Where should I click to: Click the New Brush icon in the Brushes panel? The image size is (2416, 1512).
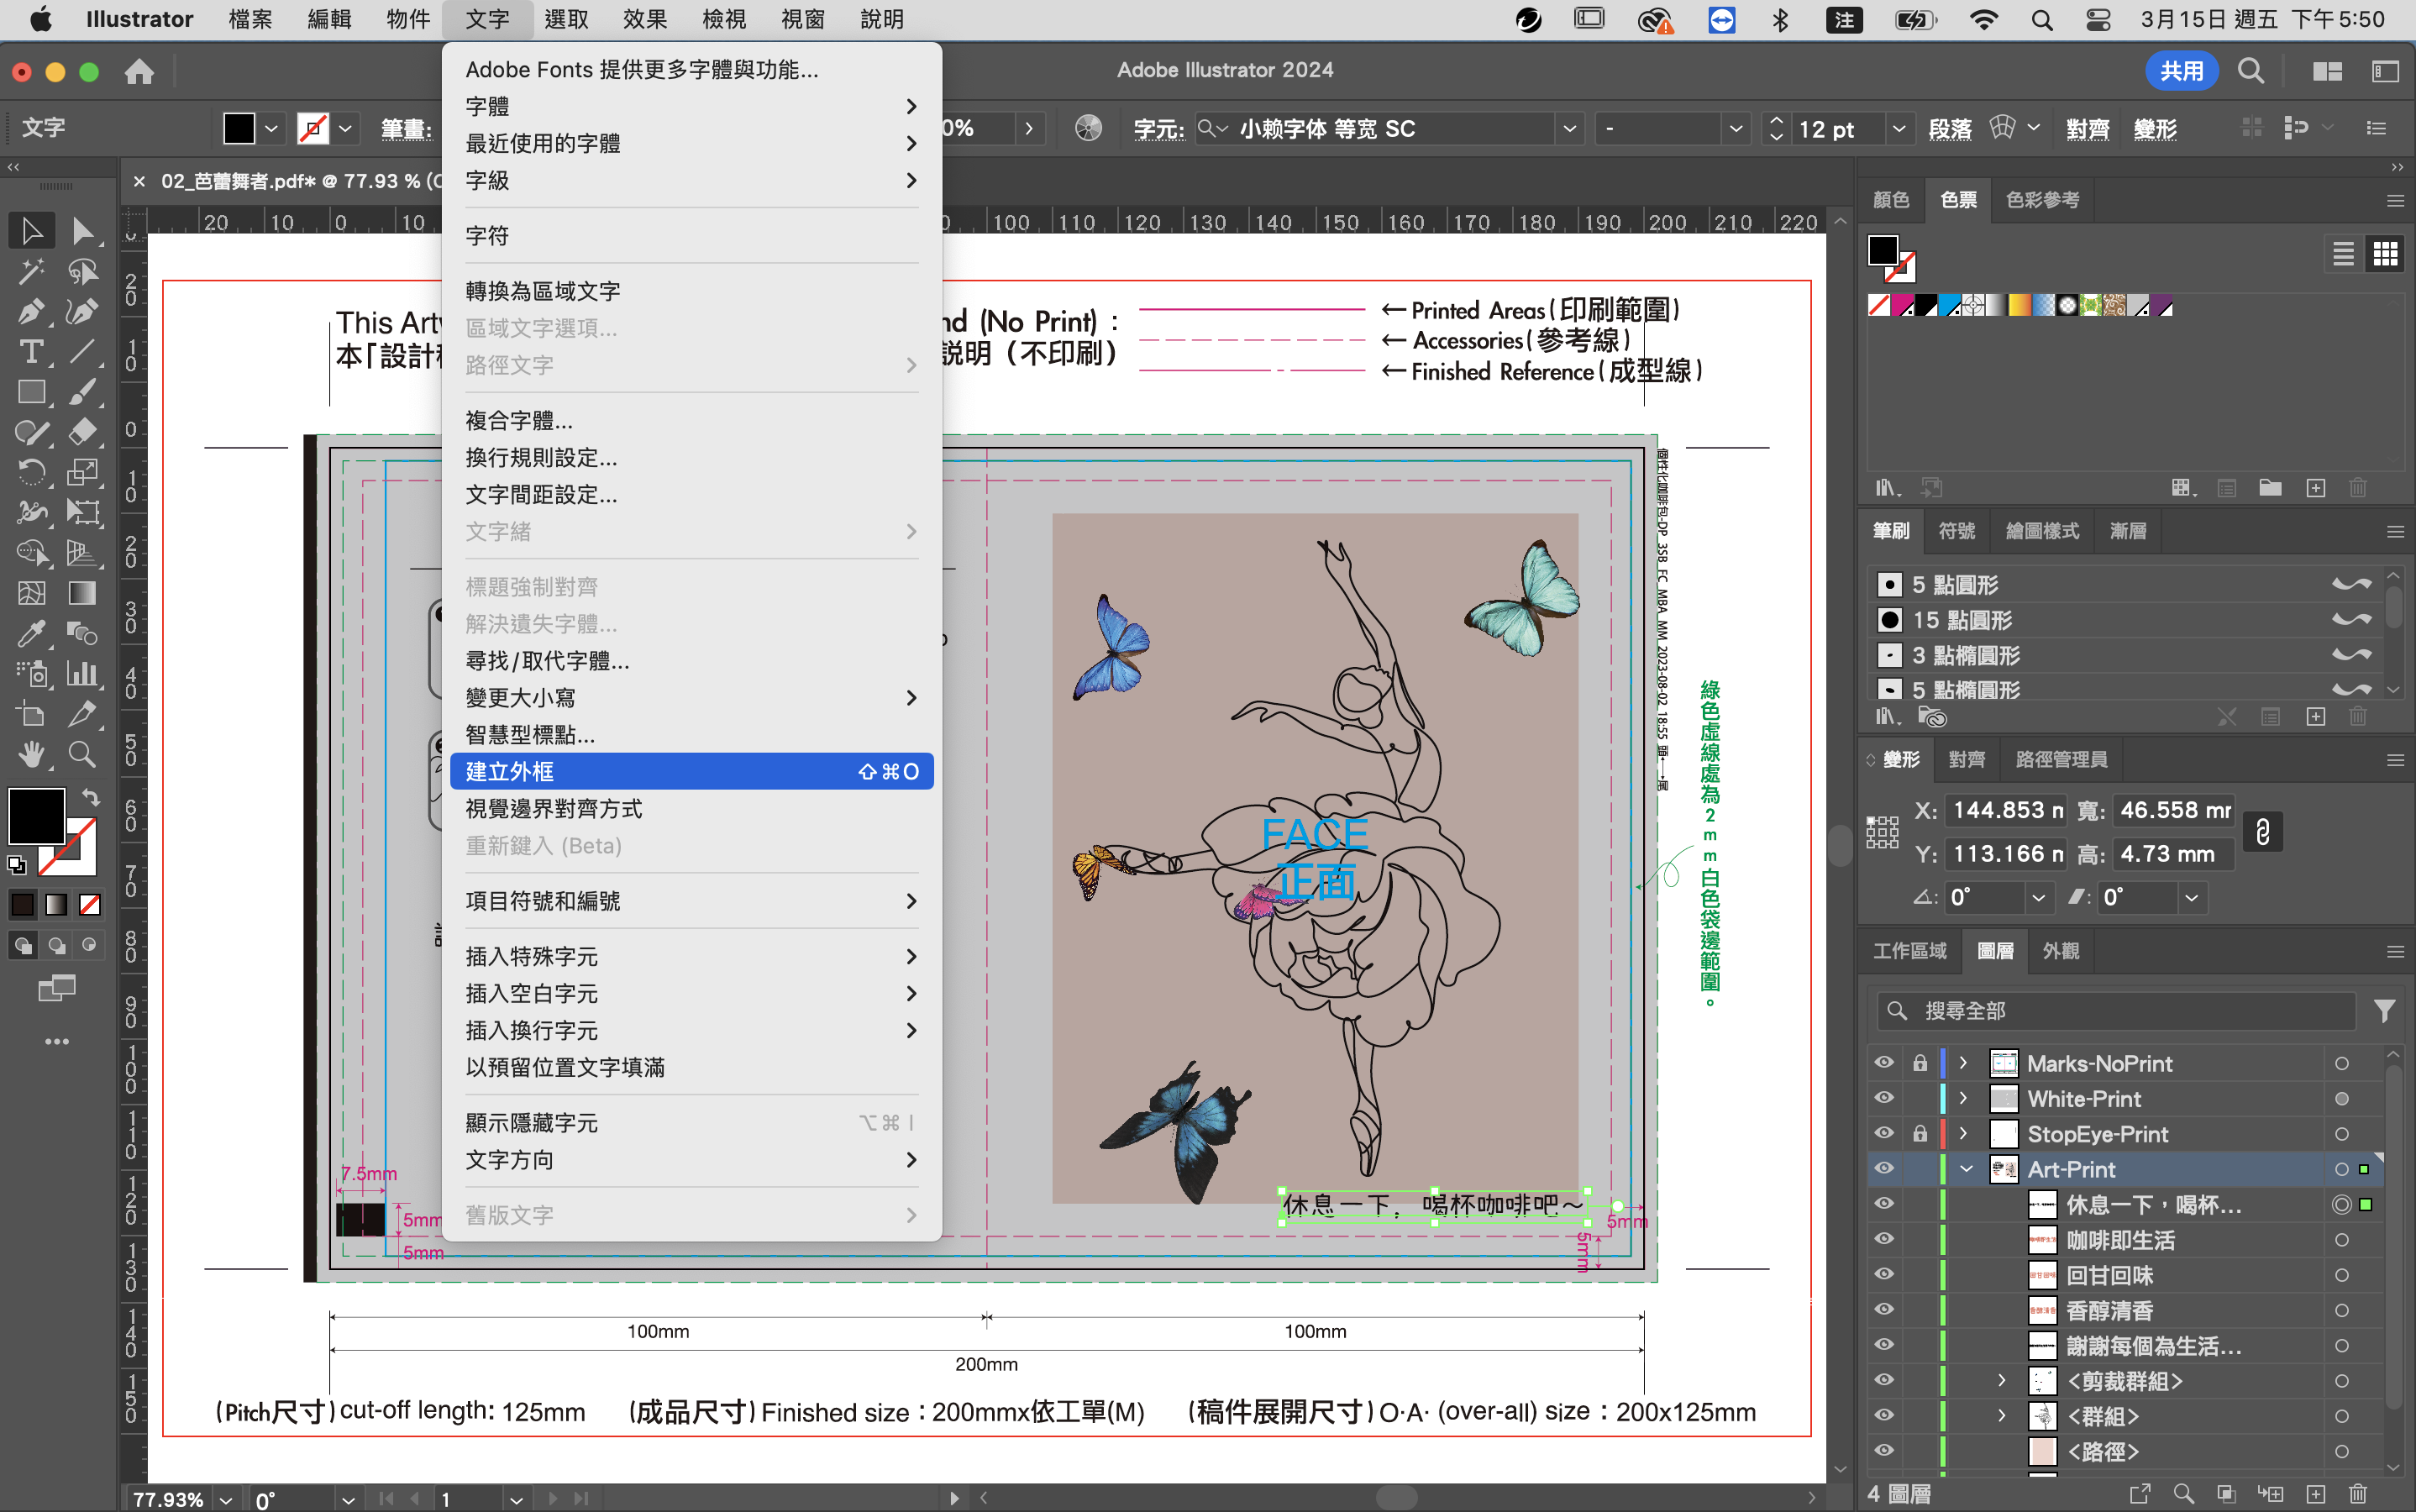2318,717
